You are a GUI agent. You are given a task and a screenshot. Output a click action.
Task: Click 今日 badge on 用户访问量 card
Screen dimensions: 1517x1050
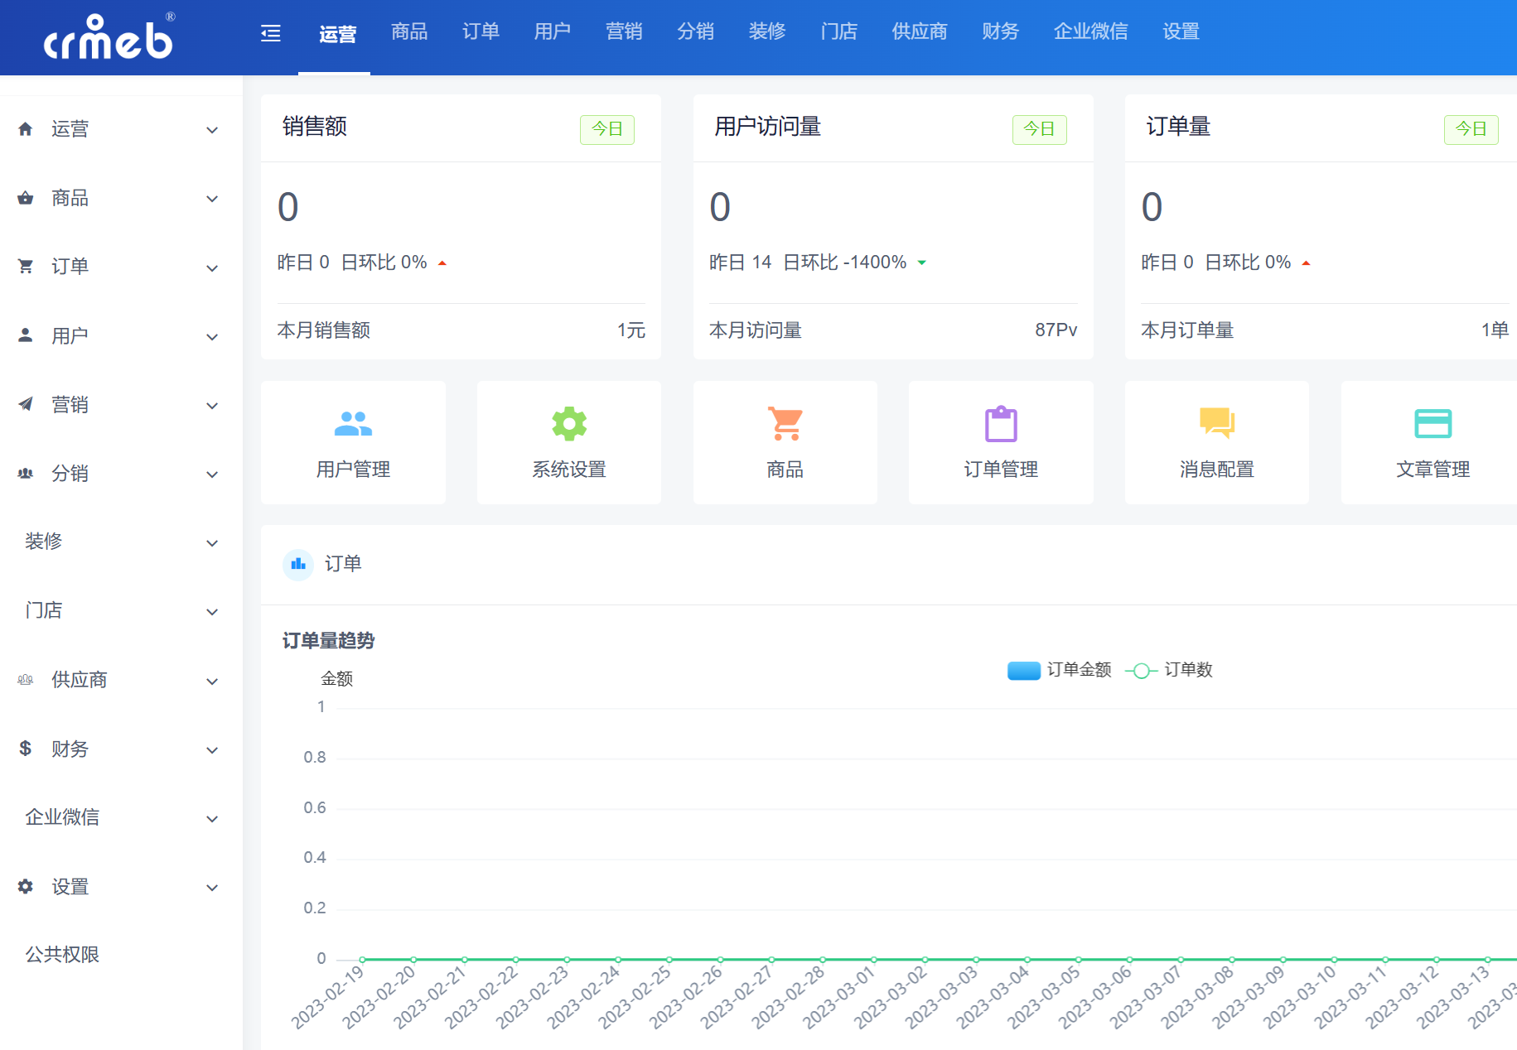[x=1039, y=129]
